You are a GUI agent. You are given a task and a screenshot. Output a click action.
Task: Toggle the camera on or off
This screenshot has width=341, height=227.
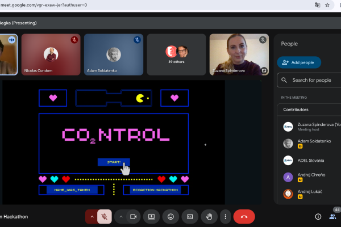(x=134, y=216)
